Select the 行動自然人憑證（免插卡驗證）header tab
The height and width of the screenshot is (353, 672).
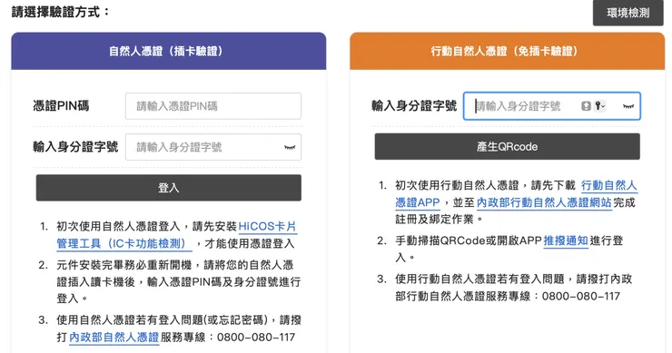(x=507, y=51)
